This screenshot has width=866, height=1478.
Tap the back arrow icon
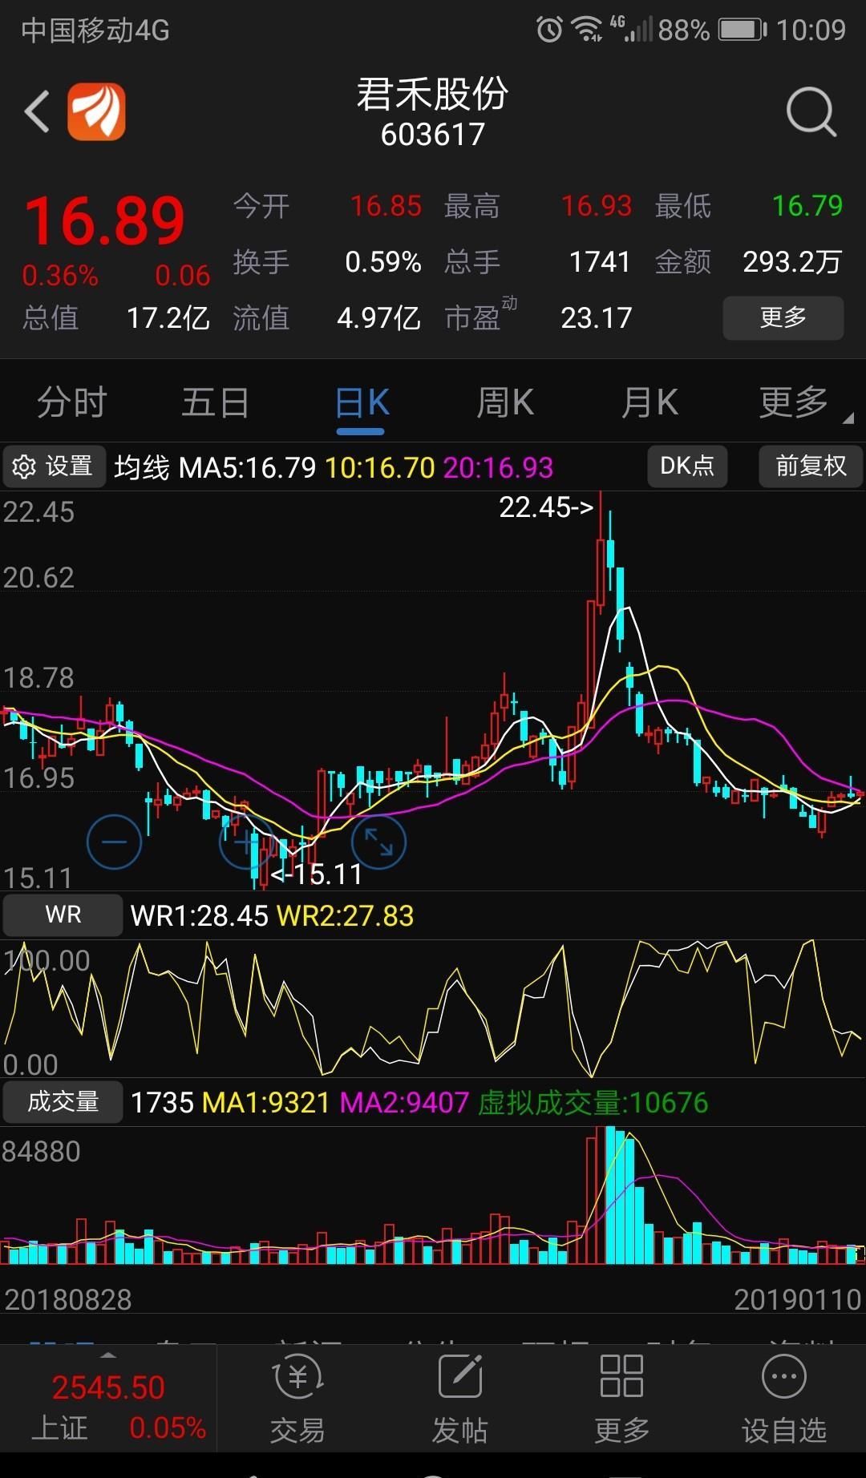(x=37, y=111)
